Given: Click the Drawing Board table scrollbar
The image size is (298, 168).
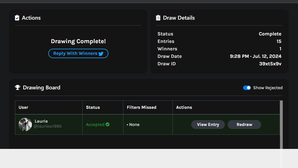Looking at the screenshot, I should click(281, 125).
